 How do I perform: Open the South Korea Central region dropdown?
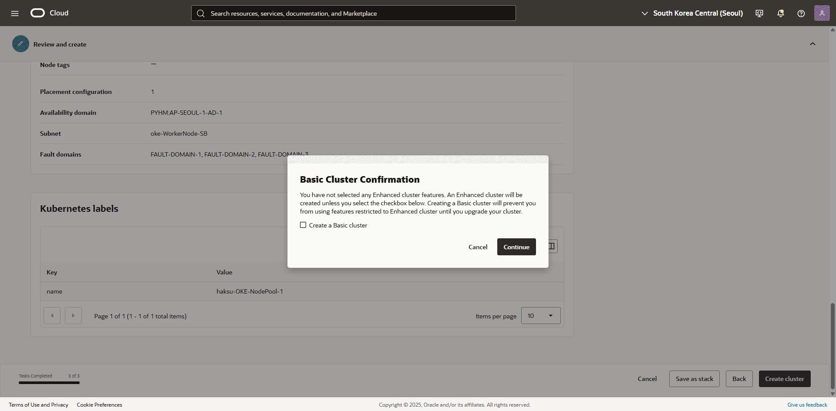pos(692,13)
